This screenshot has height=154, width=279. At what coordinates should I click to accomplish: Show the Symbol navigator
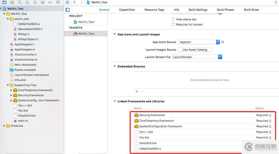coord(12,2)
